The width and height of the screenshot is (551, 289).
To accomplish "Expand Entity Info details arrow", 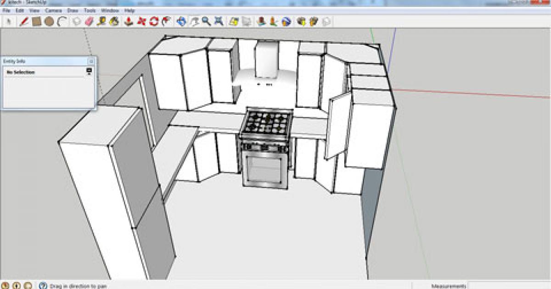I will [x=89, y=71].
